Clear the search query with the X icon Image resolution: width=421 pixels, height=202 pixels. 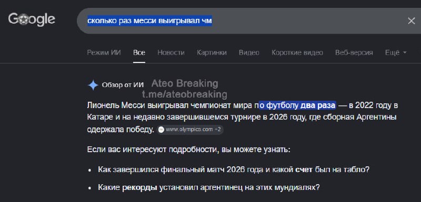pyautogui.click(x=412, y=21)
